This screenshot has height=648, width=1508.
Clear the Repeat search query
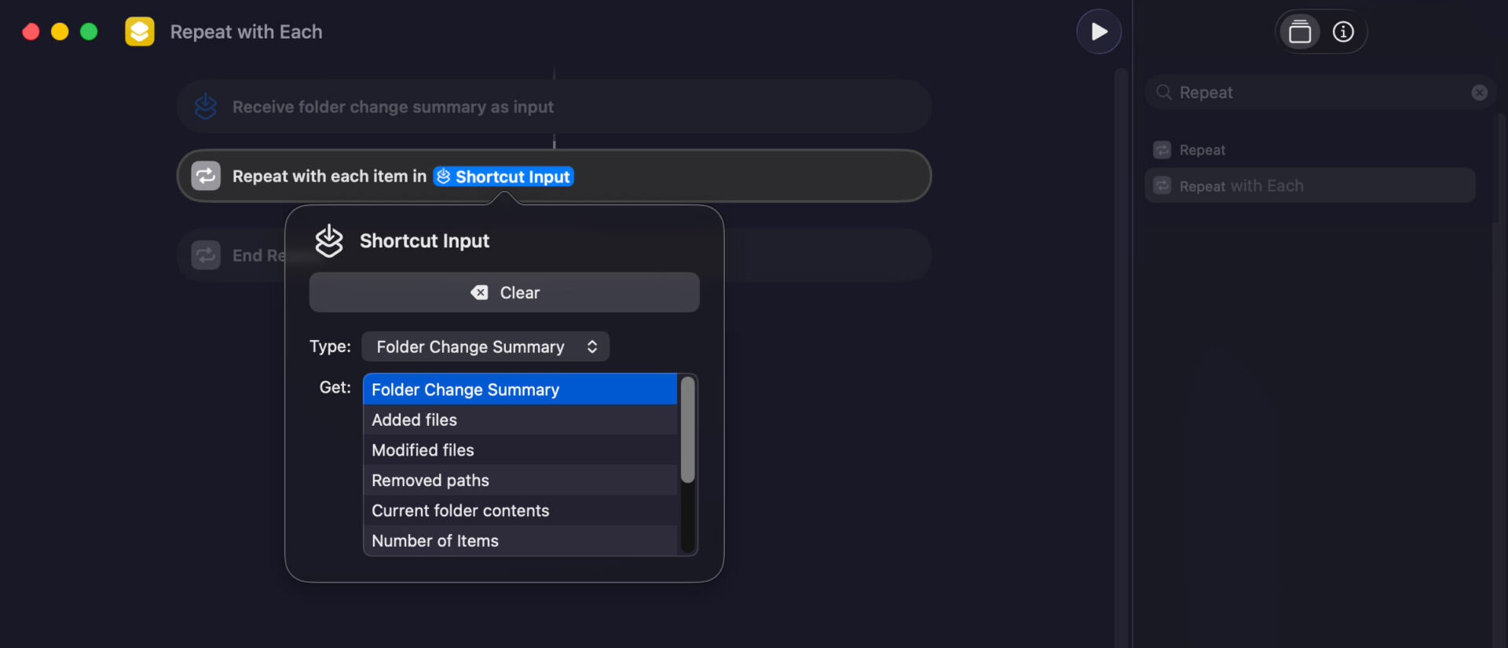click(x=1480, y=92)
